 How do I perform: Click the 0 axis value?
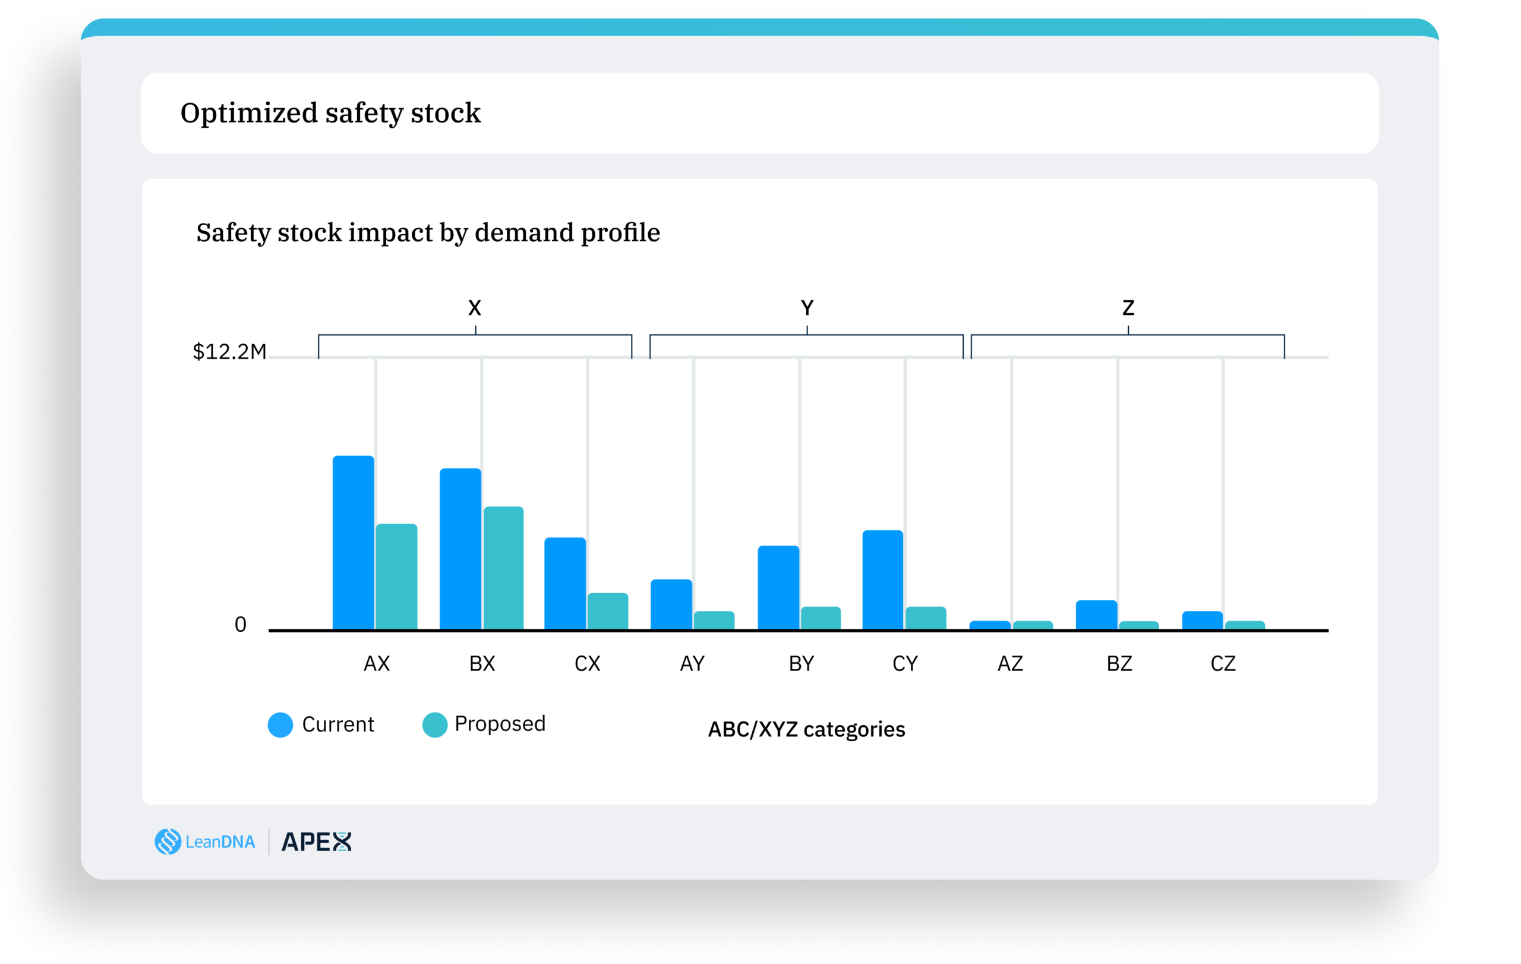pos(241,625)
